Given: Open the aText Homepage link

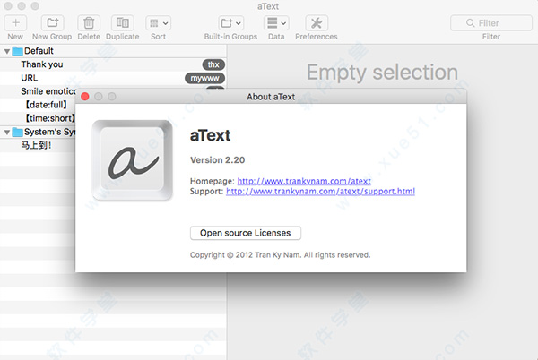Looking at the screenshot, I should point(304,181).
